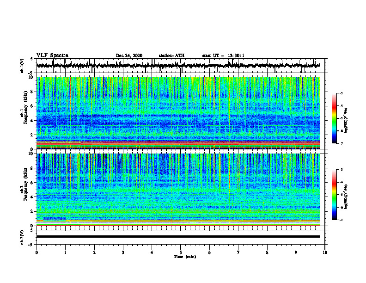
Task: Click the "-7" label on ch.1 color bar
Action: pyautogui.click(x=341, y=143)
